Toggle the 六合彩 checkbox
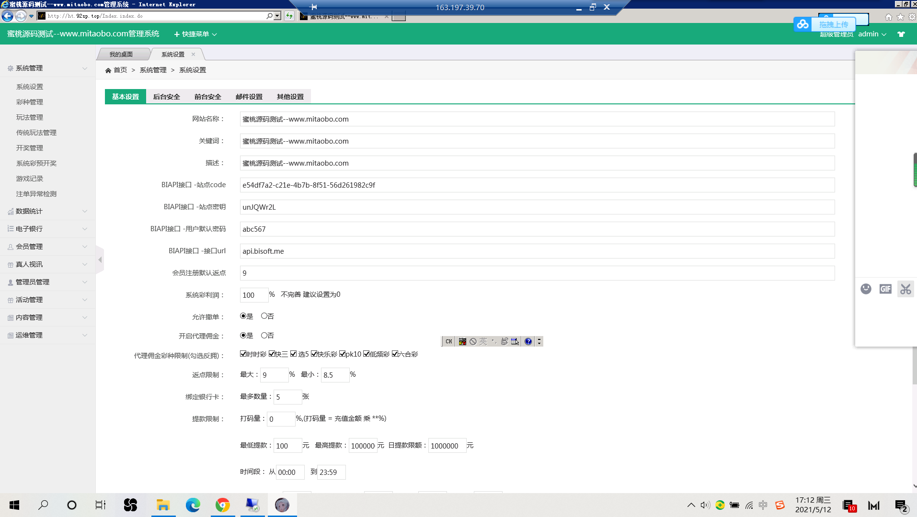The width and height of the screenshot is (917, 517). (x=395, y=354)
